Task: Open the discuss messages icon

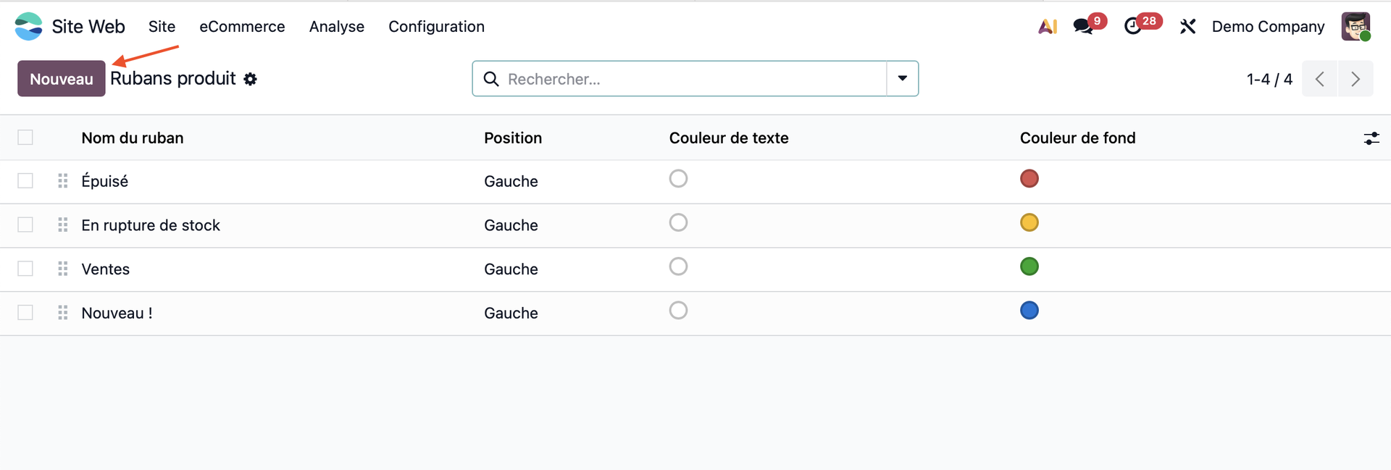Action: click(1084, 27)
